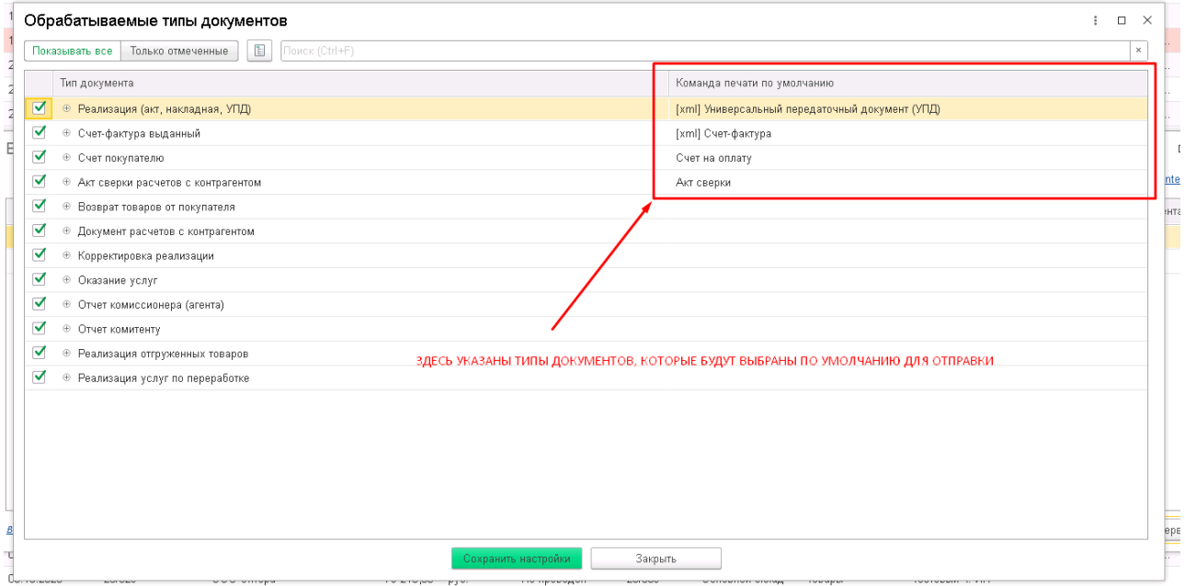Expand the Корректировка реализации row

pos(66,255)
